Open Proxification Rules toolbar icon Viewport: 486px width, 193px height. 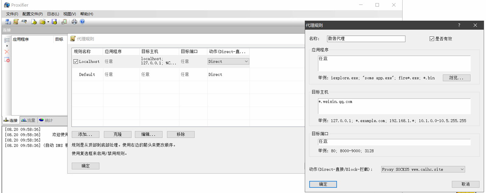[x=16, y=22]
